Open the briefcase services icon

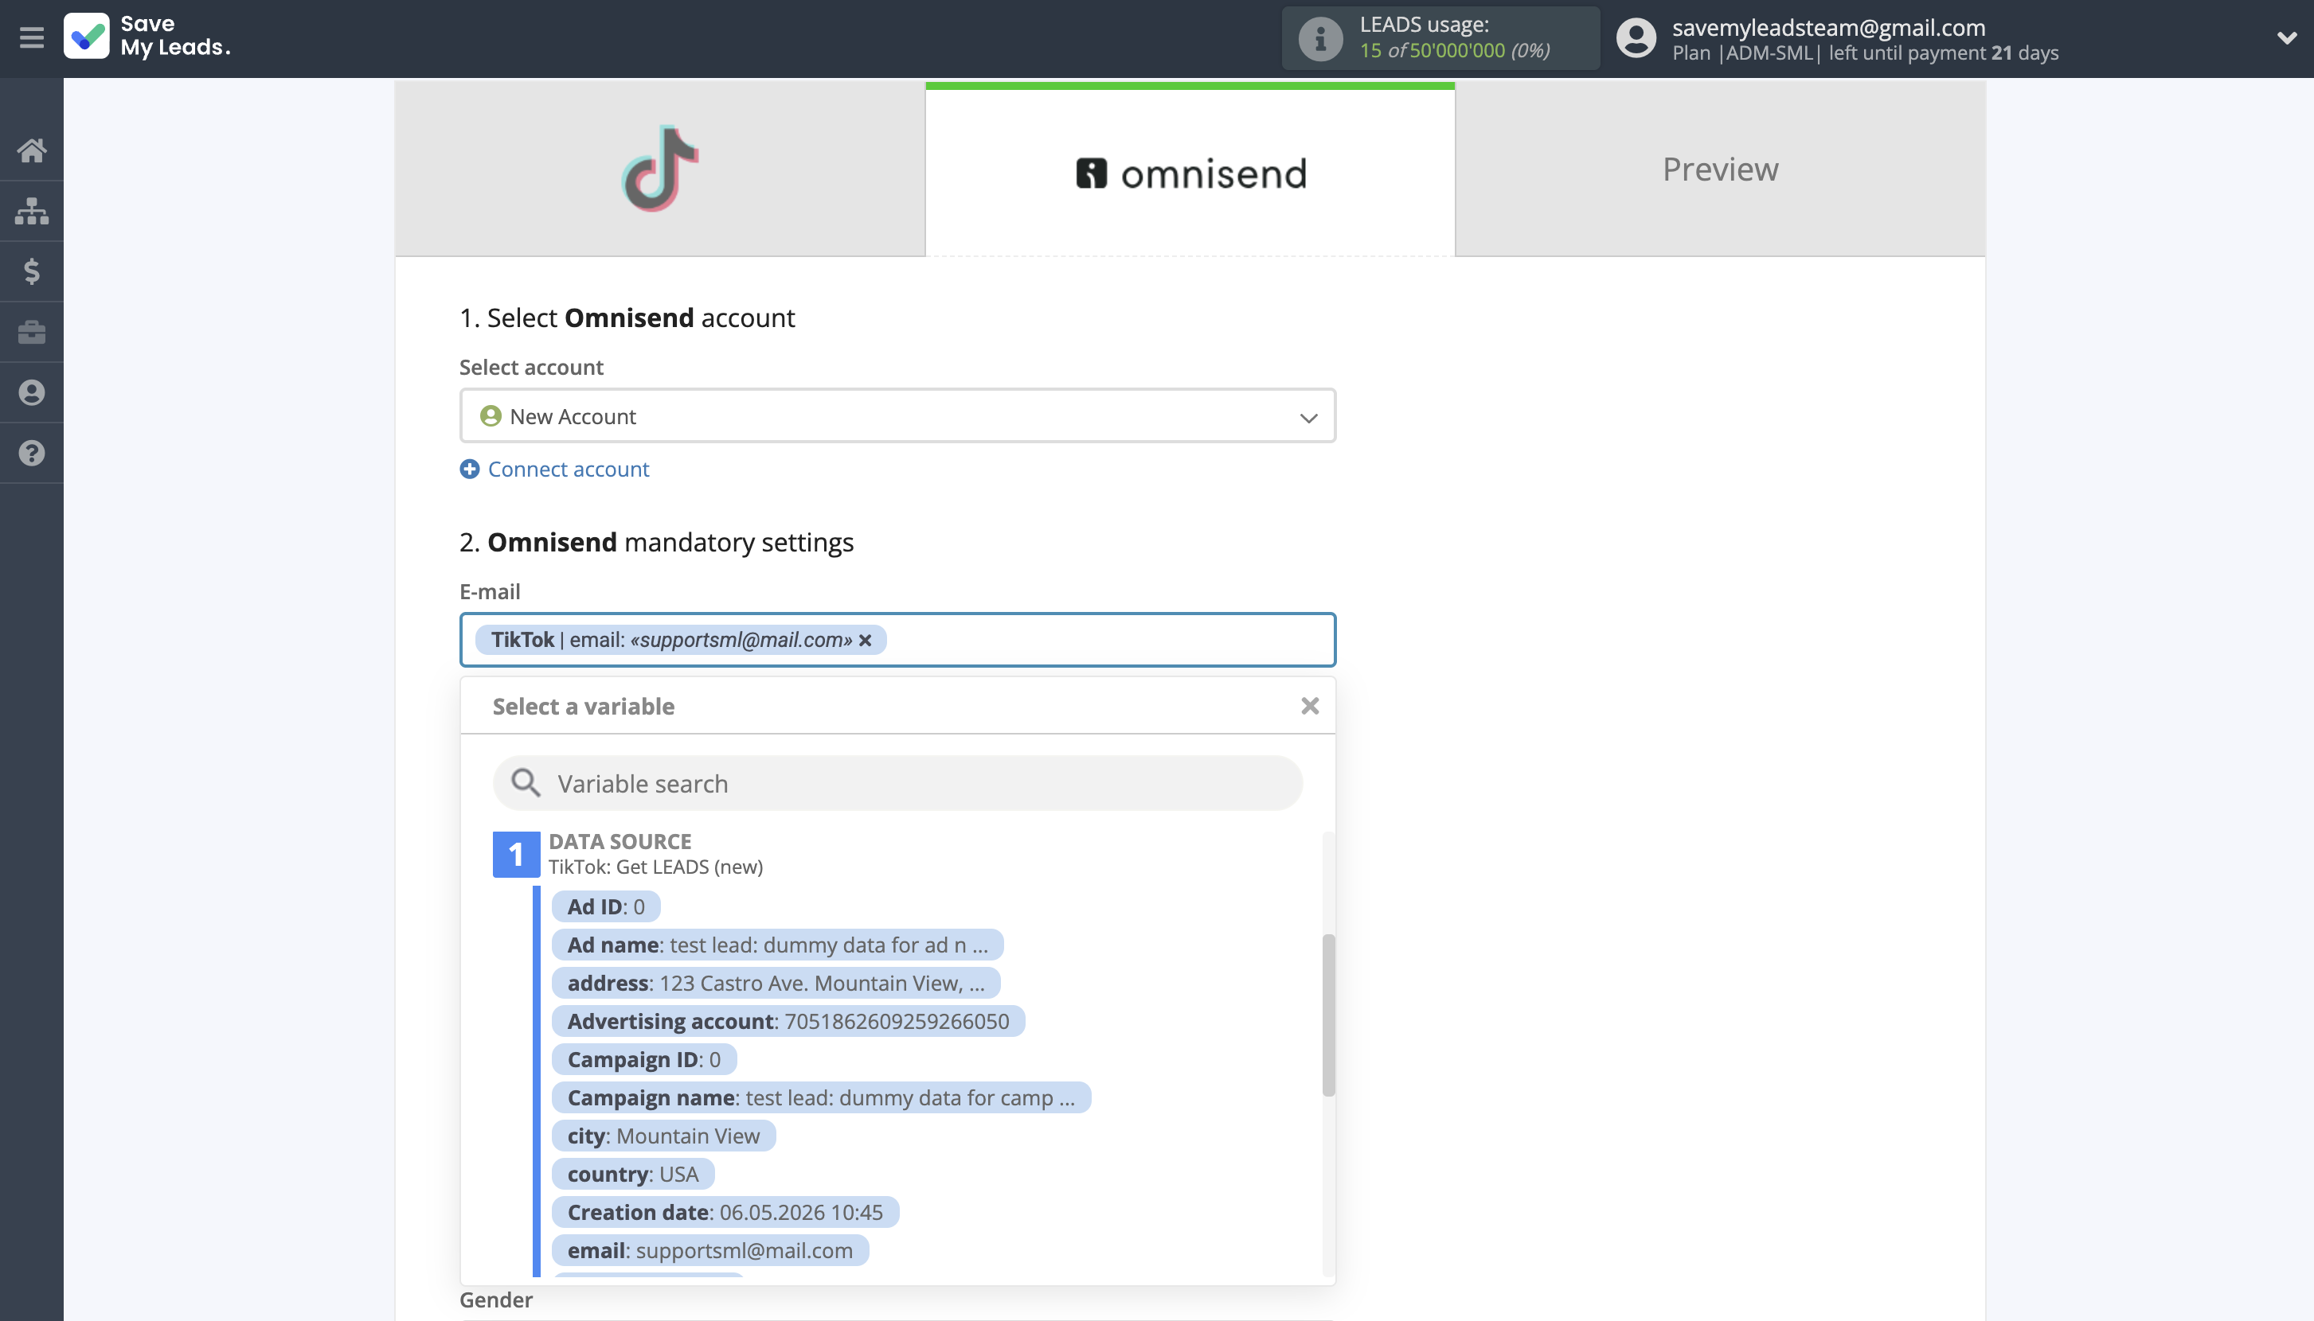[32, 332]
